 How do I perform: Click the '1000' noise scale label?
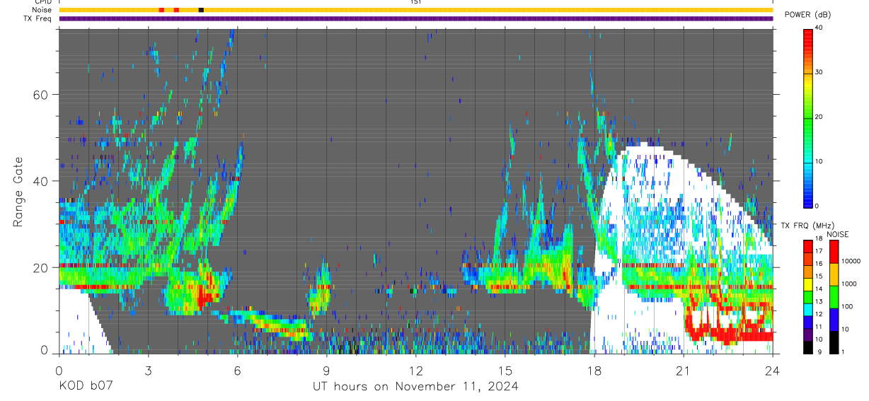(850, 284)
